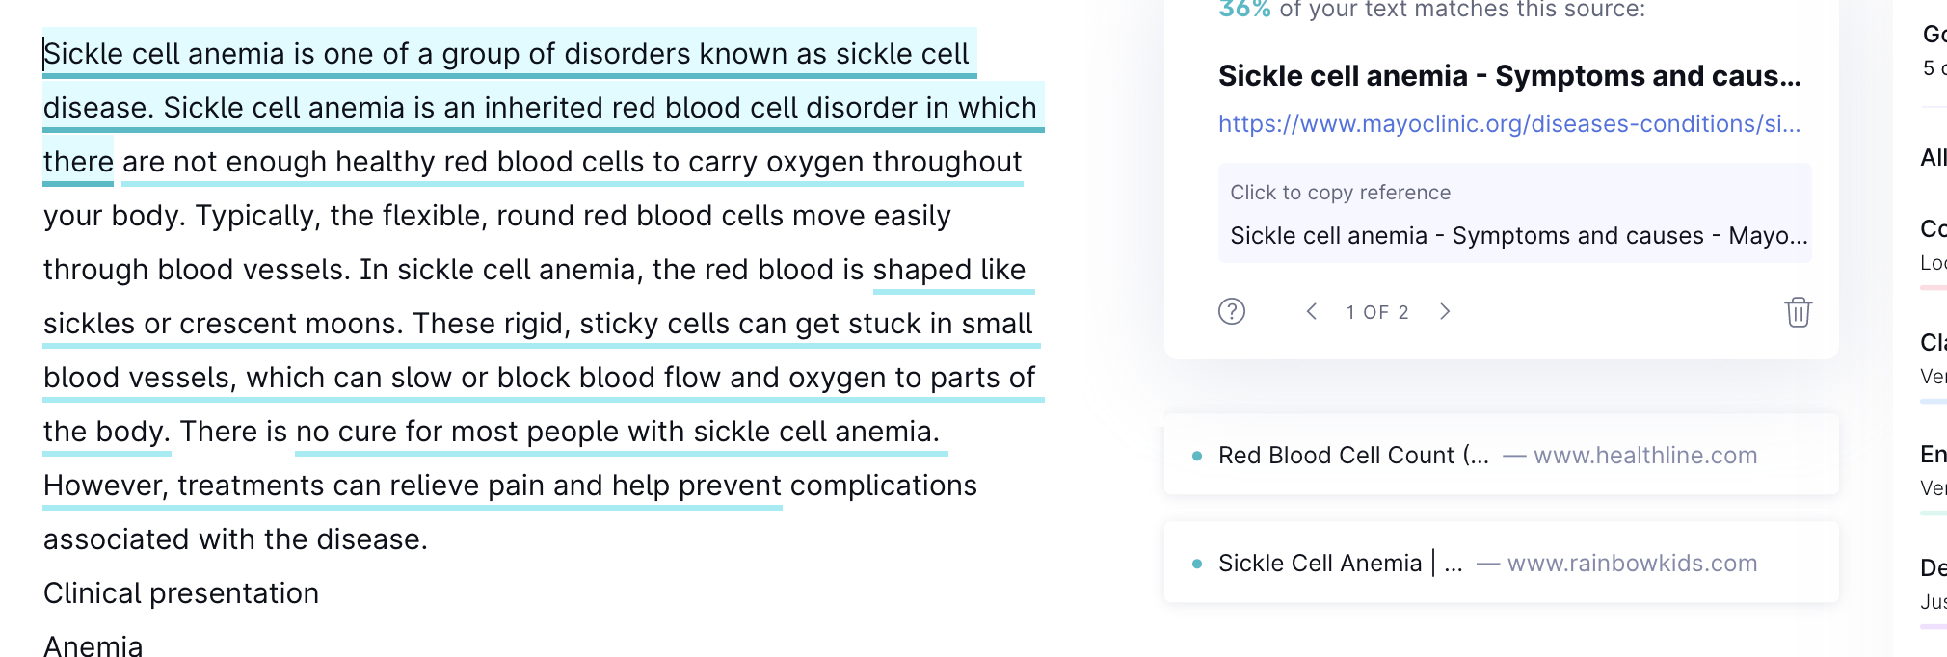The height and width of the screenshot is (657, 1947).
Task: Select the Sickle cell anemia source title
Action: (1509, 76)
